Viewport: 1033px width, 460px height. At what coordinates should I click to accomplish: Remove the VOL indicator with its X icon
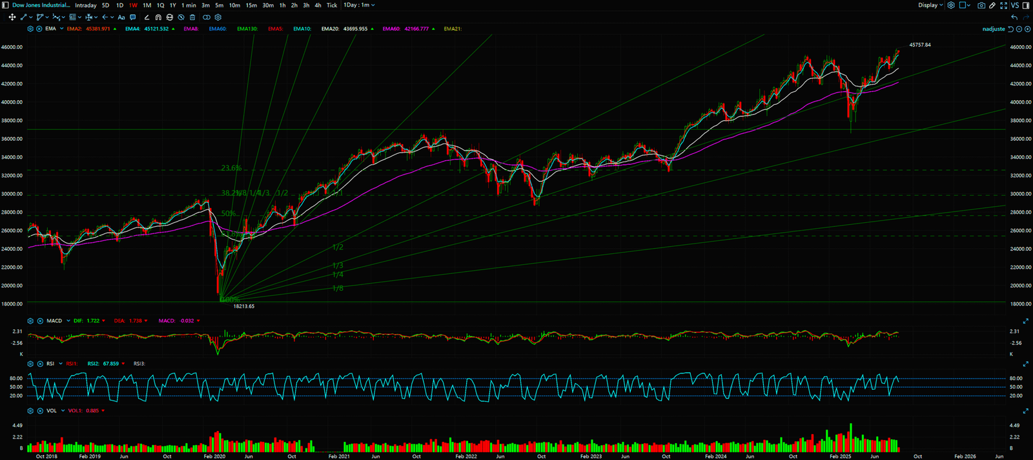tap(40, 411)
